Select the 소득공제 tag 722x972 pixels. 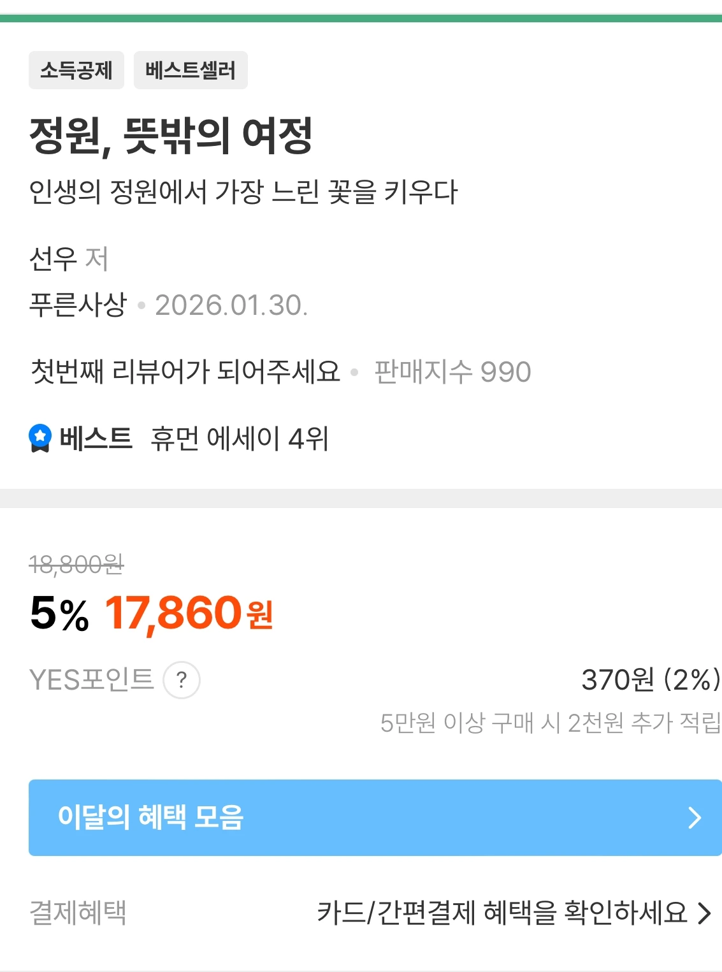(76, 70)
